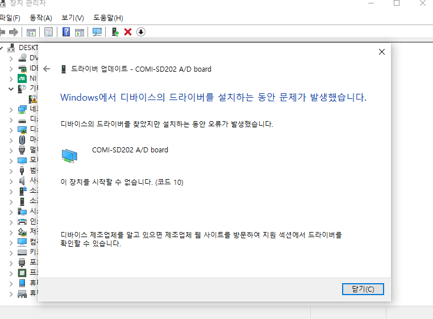The image size is (433, 319).
Task: Expand the 네 network node chevron
Action: [x=11, y=110]
